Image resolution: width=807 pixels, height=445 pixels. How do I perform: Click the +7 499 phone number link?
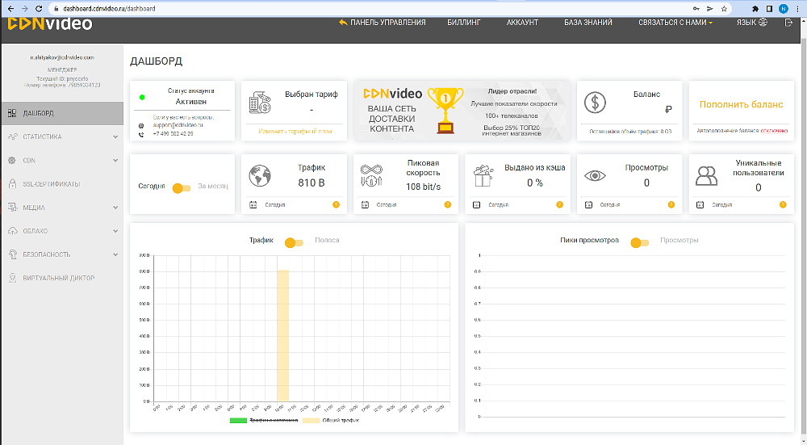pos(173,134)
